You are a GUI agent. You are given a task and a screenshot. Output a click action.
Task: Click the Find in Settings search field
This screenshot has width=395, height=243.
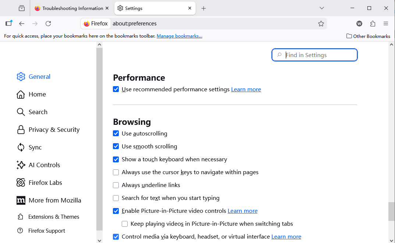(314, 54)
